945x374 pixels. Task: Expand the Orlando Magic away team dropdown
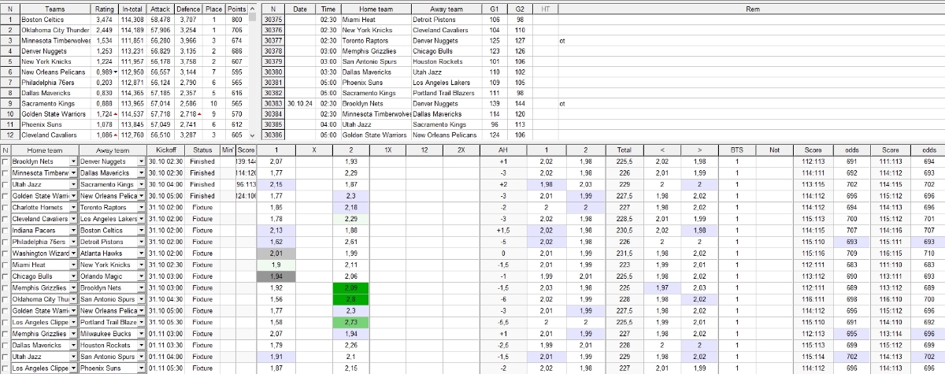(x=141, y=276)
